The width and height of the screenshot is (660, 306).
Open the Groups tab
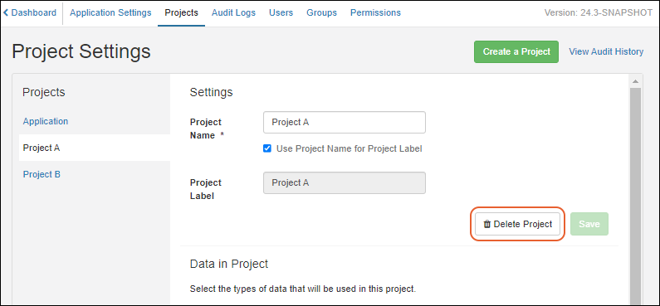[x=321, y=12]
